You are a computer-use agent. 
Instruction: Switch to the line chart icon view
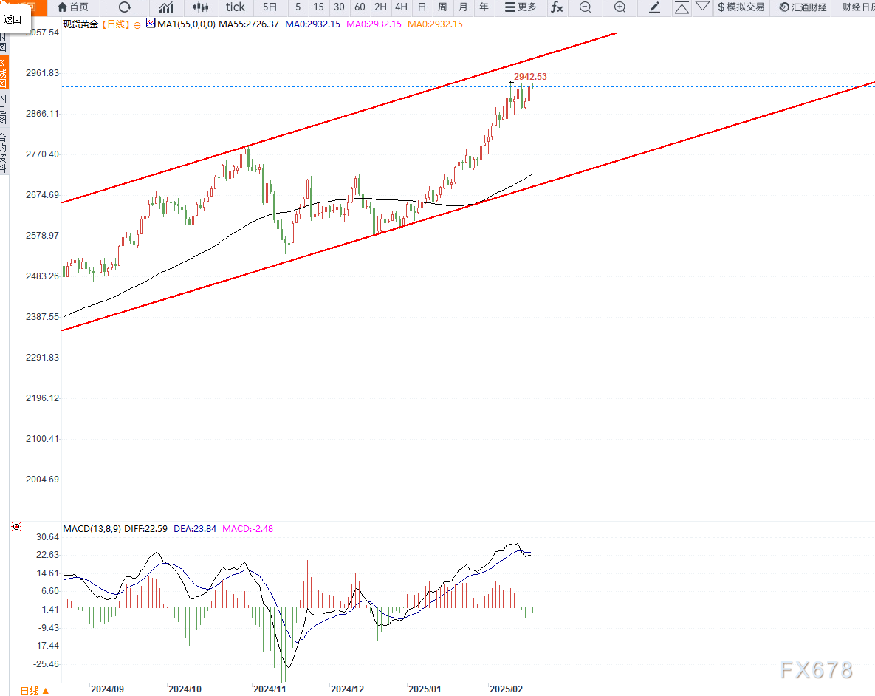[x=167, y=7]
